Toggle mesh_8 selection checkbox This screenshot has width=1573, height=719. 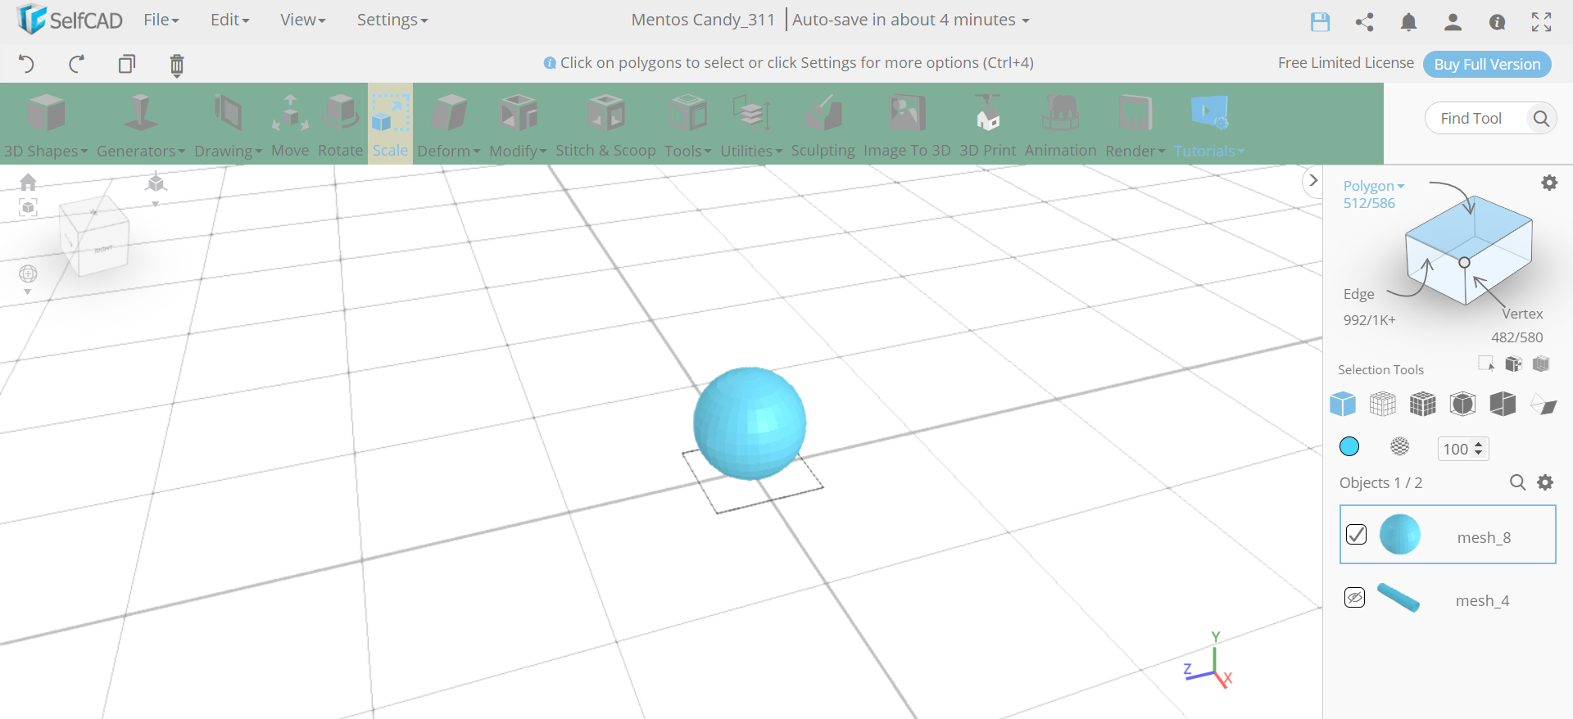point(1356,535)
